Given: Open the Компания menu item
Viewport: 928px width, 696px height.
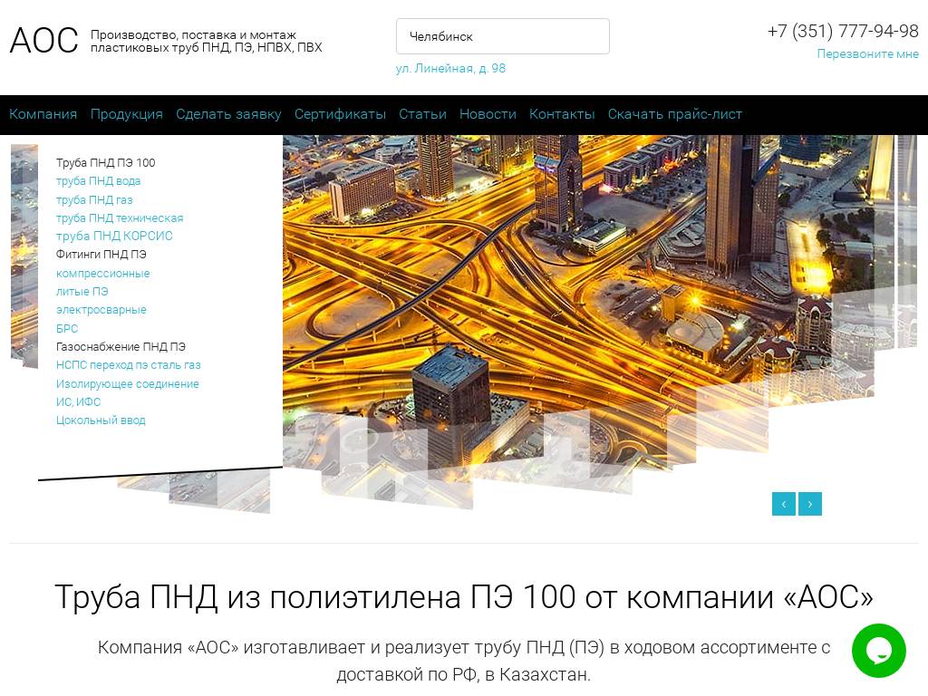Looking at the screenshot, I should [43, 114].
